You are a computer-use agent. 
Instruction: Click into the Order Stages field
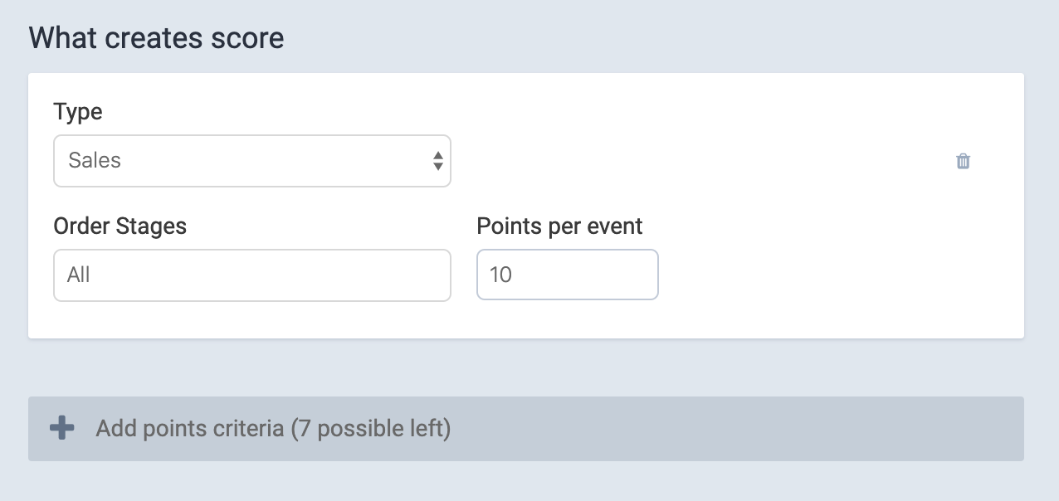(252, 275)
